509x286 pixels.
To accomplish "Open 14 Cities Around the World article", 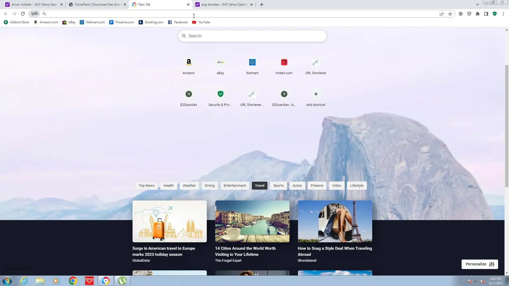I will 245,251.
